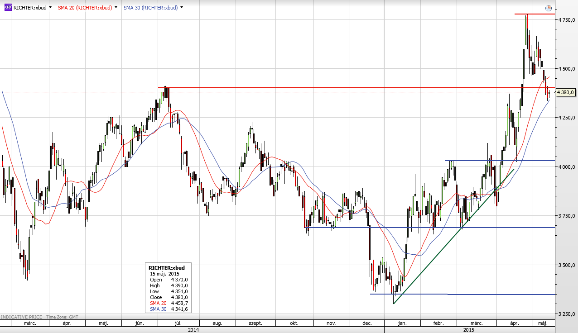Click the jan. month label
The height and width of the screenshot is (333, 578).
tap(402, 323)
